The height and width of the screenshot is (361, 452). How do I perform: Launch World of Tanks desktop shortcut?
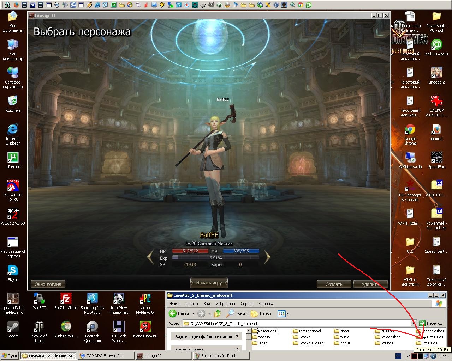(39, 332)
